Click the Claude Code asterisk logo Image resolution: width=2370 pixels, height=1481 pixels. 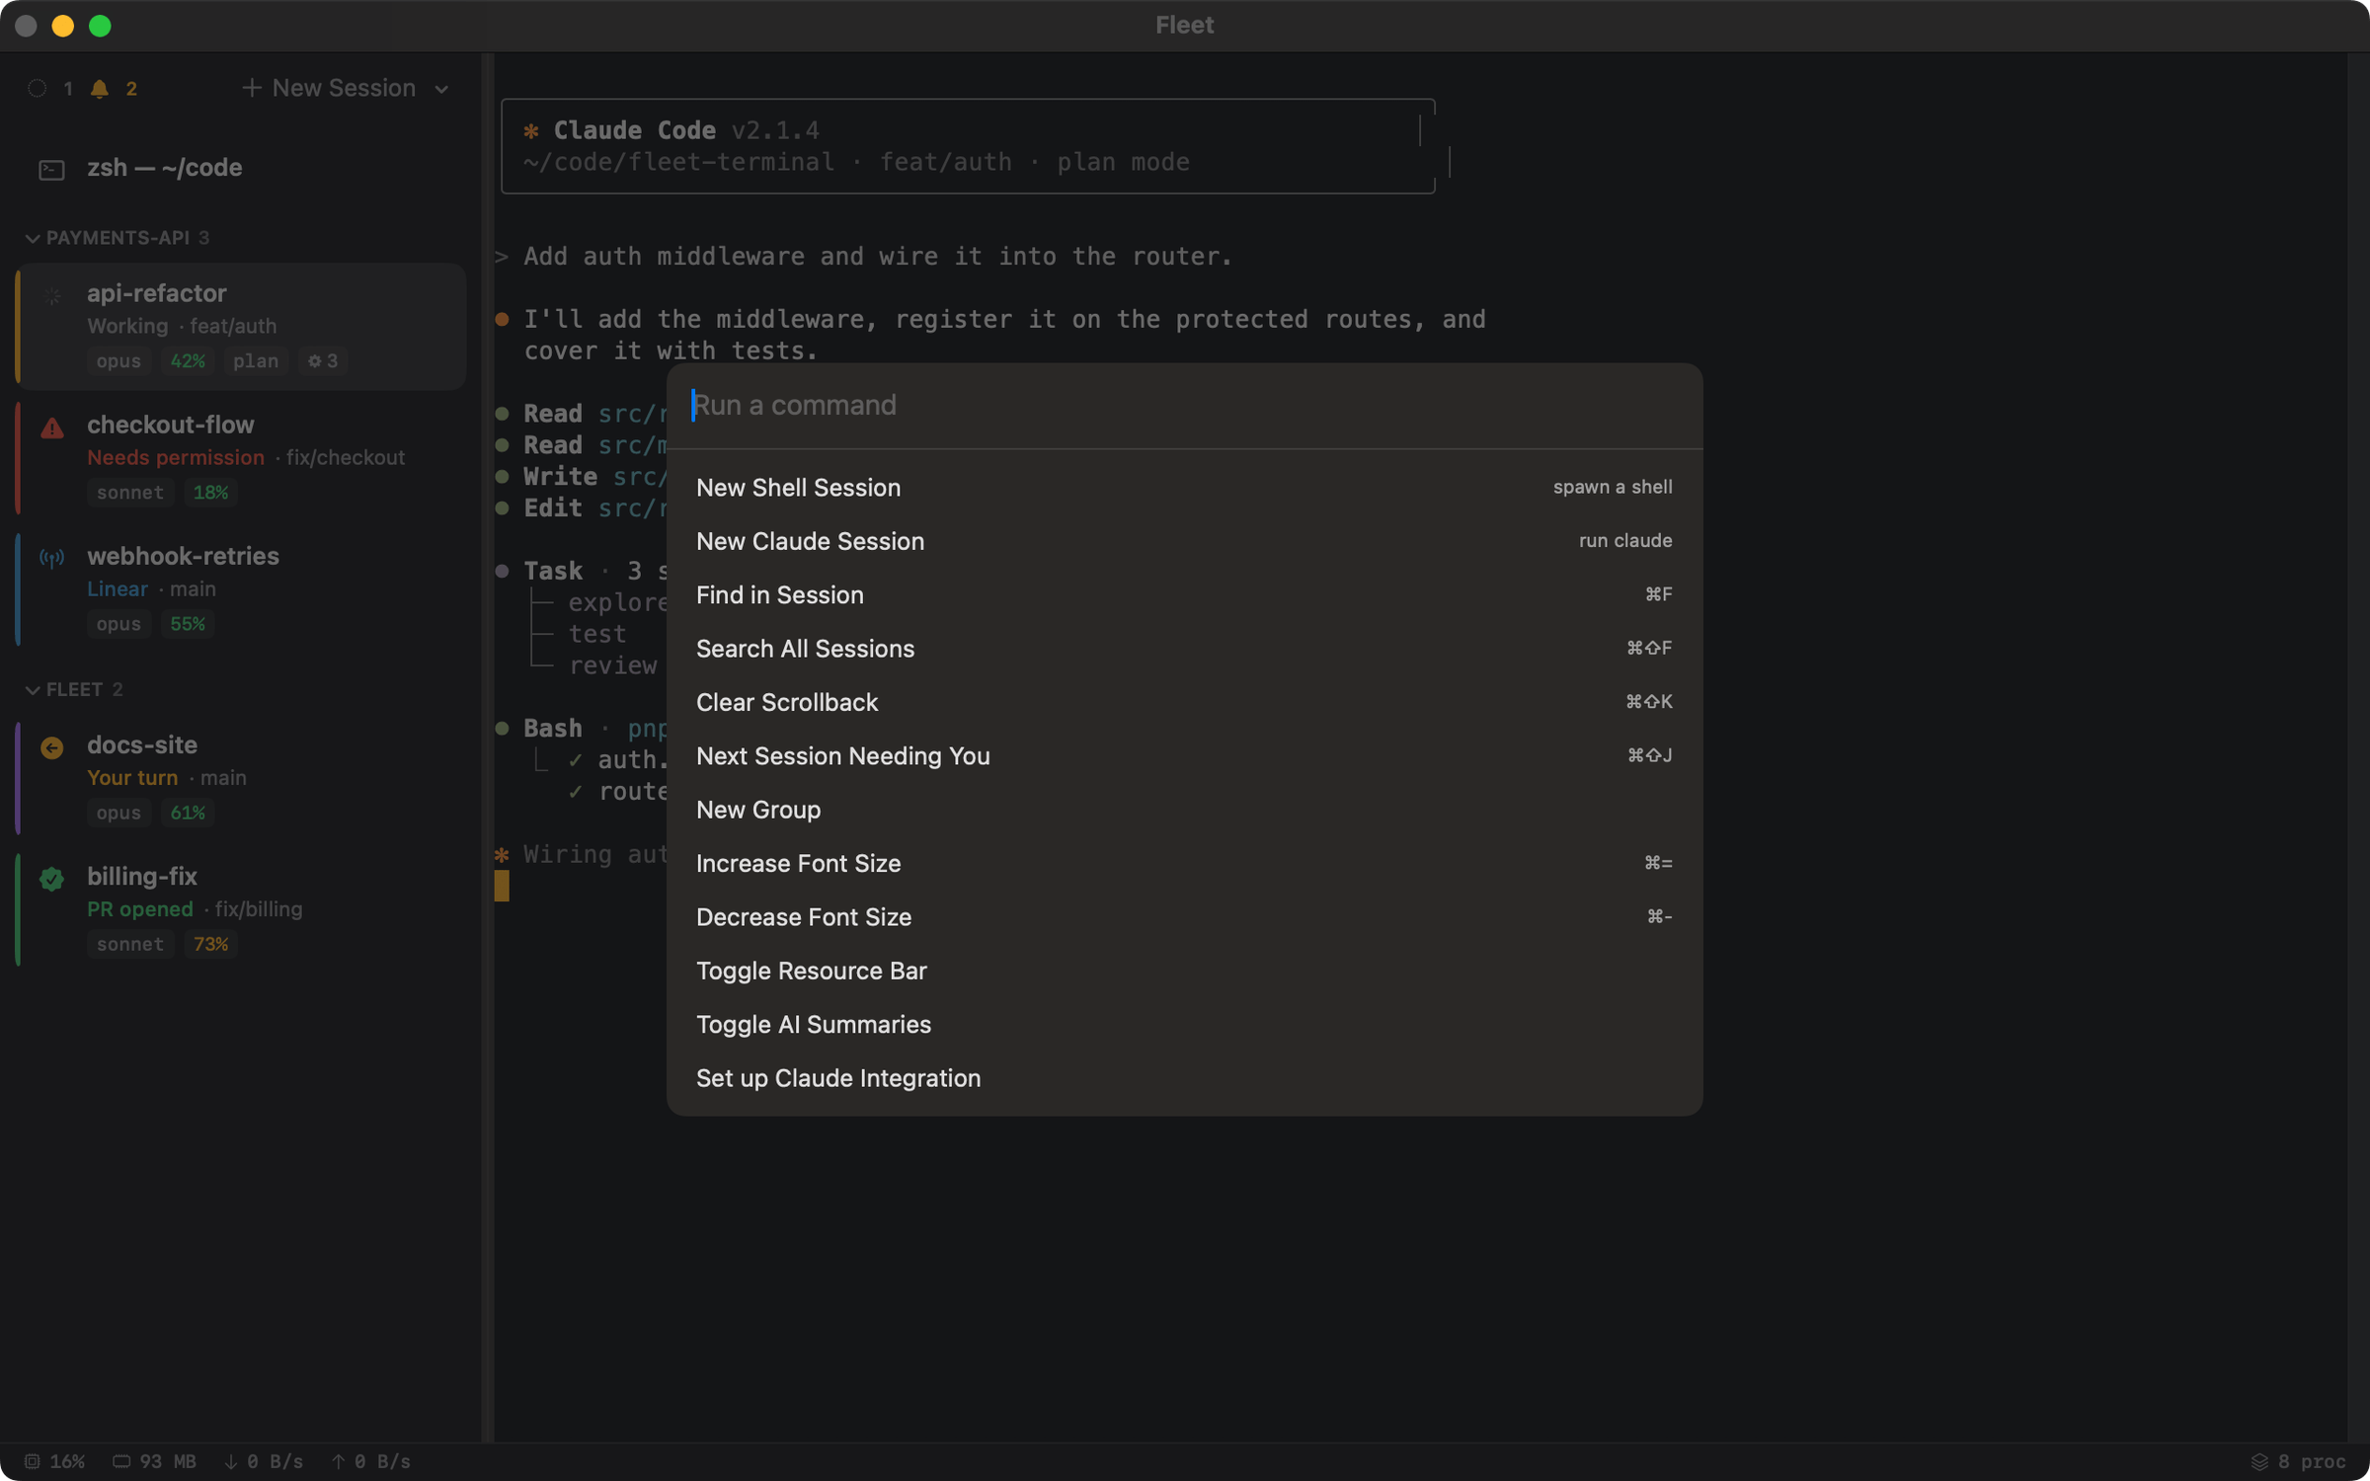pyautogui.click(x=531, y=130)
